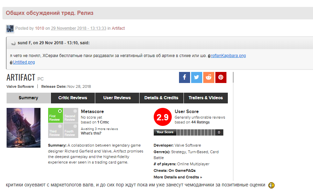Click the attachment icon beside Untitled.png
Image resolution: width=313 pixels, height=194 pixels.
tap(11, 63)
